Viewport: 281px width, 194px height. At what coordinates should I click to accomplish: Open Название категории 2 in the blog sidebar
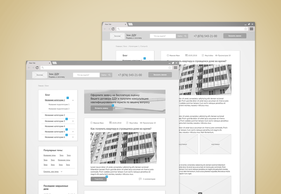click(55, 115)
